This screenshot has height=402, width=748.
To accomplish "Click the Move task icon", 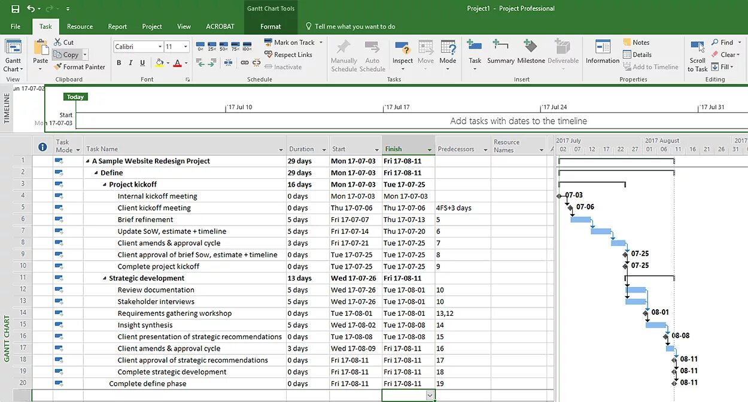I will [425, 48].
